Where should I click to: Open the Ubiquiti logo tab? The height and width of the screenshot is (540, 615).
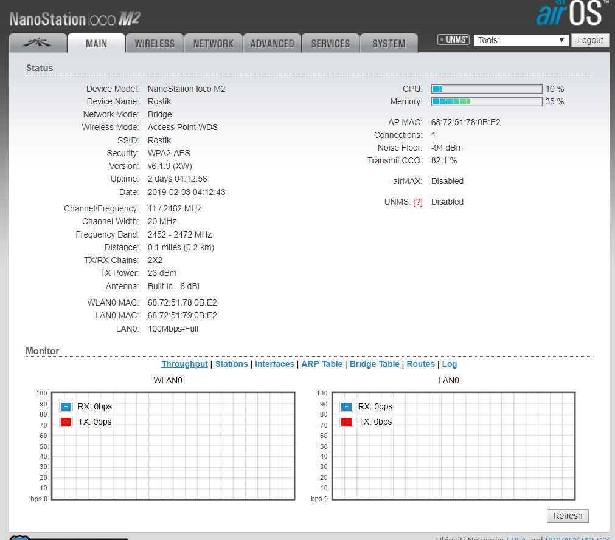click(38, 43)
